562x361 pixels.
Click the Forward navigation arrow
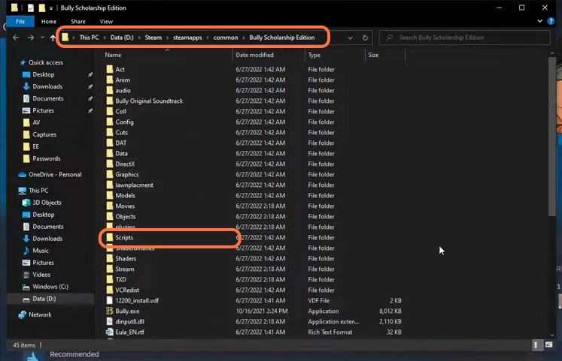click(31, 38)
